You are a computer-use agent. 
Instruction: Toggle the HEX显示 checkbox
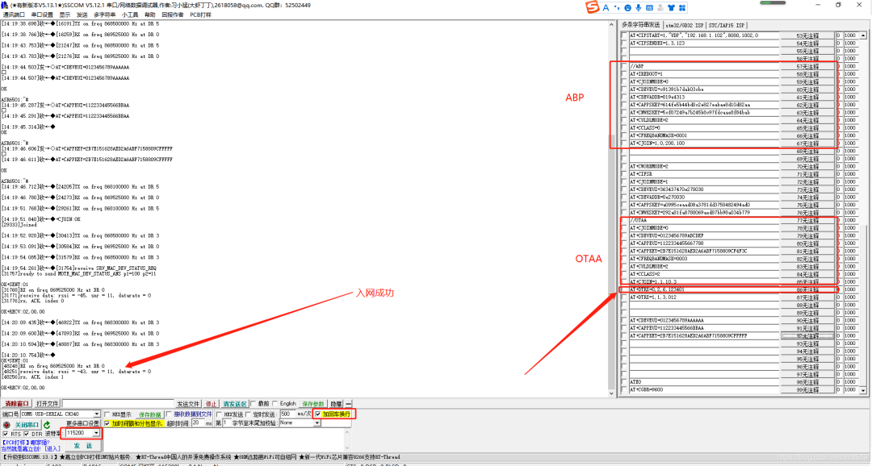(x=107, y=414)
